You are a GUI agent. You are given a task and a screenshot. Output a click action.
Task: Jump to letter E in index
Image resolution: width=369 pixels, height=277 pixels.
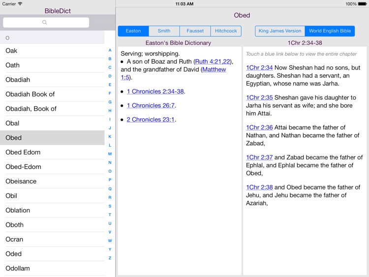pos(110,85)
